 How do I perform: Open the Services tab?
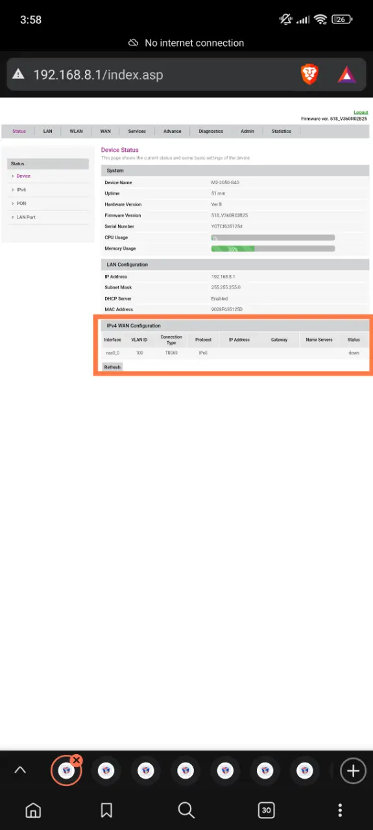coord(137,131)
